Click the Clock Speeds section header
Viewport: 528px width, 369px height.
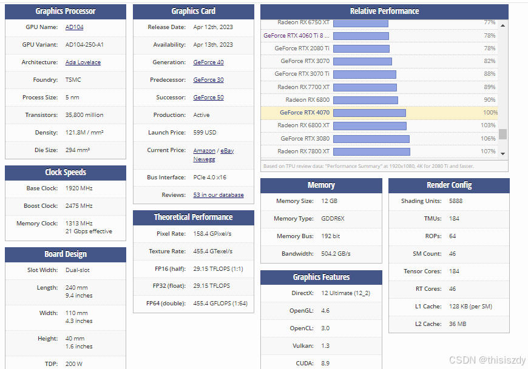click(x=66, y=173)
